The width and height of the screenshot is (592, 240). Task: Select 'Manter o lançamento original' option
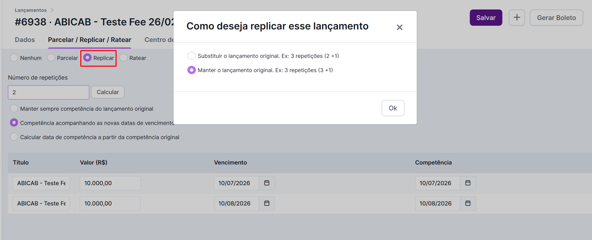click(x=191, y=70)
